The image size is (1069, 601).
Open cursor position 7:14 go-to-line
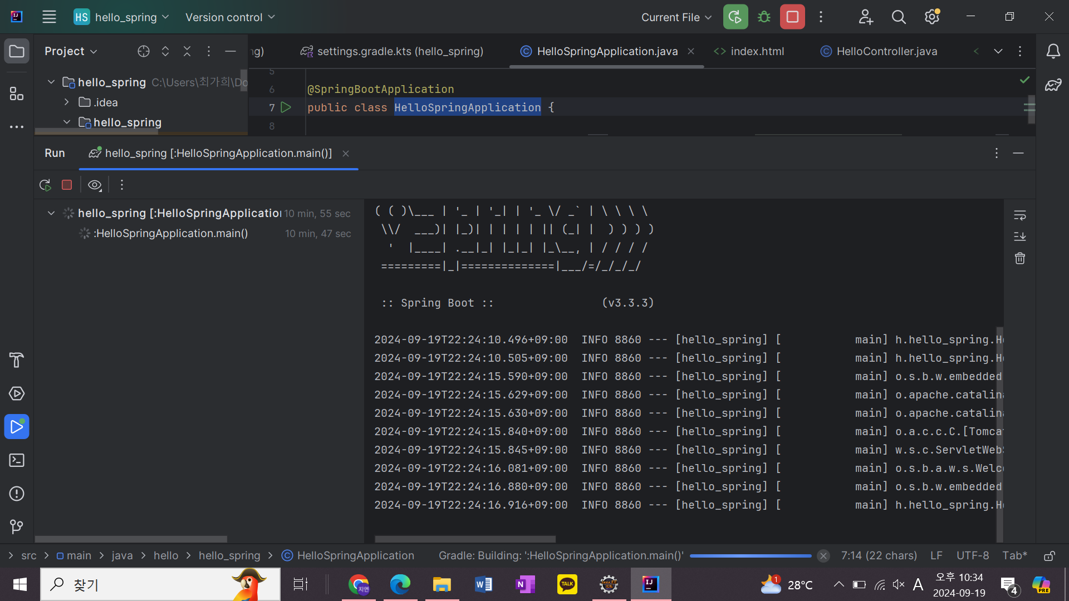tap(879, 555)
